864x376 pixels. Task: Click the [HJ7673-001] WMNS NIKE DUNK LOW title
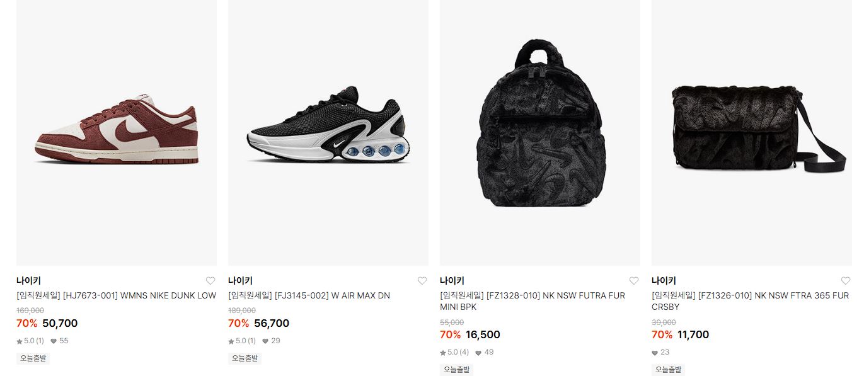[117, 295]
